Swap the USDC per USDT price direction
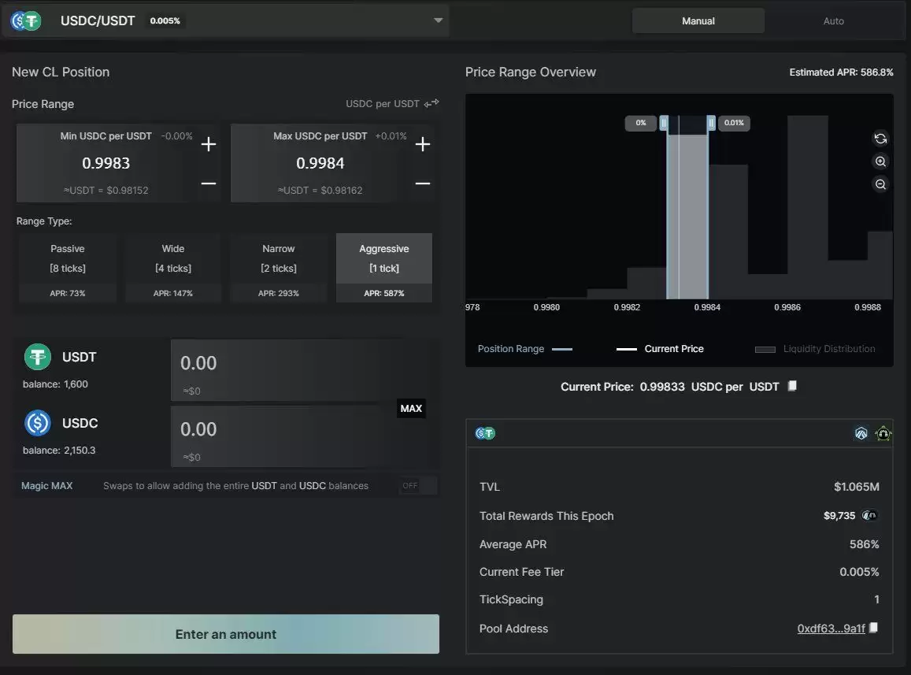 [431, 103]
